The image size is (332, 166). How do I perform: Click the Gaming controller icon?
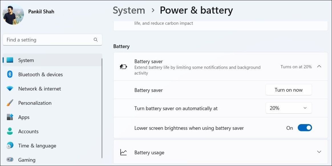(x=10, y=160)
